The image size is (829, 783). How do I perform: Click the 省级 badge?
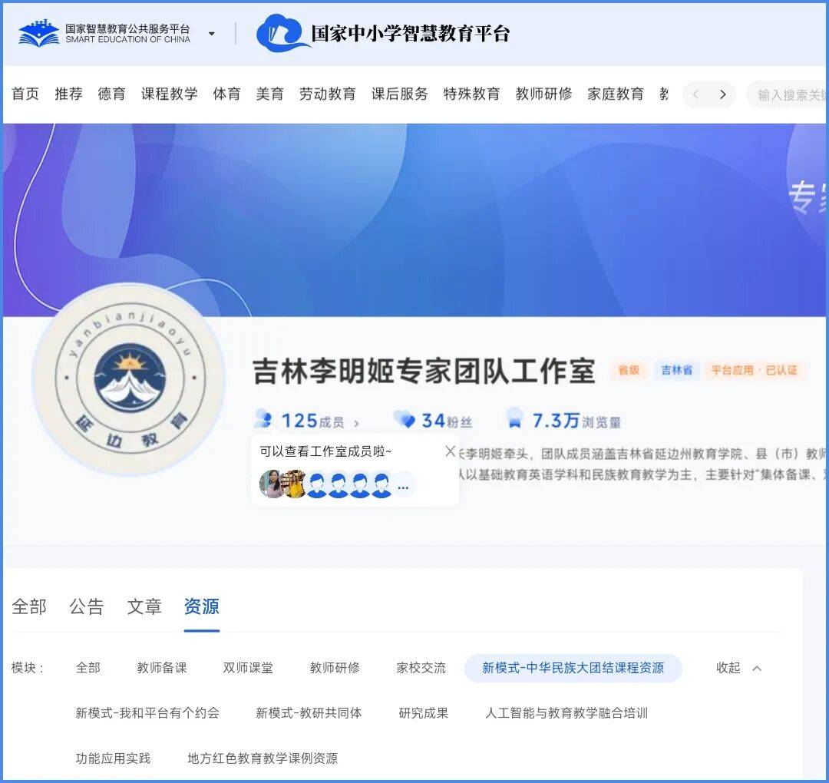click(629, 370)
